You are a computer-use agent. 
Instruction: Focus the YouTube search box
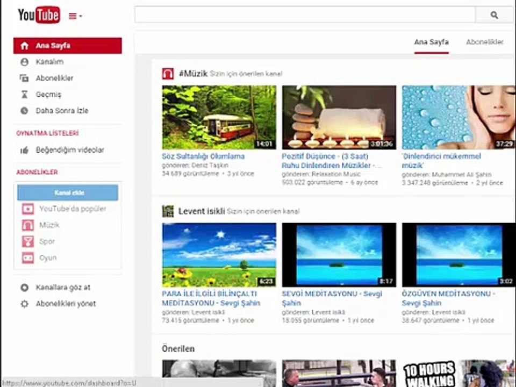(305, 15)
